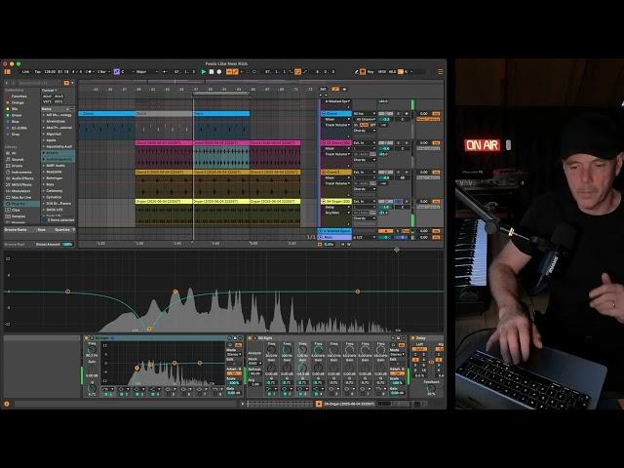Toggle the Link button
This screenshot has width=624, height=468.
26,71
